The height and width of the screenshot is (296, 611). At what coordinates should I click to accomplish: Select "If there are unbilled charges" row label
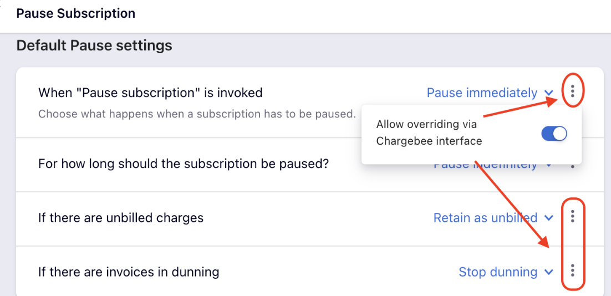coord(121,217)
